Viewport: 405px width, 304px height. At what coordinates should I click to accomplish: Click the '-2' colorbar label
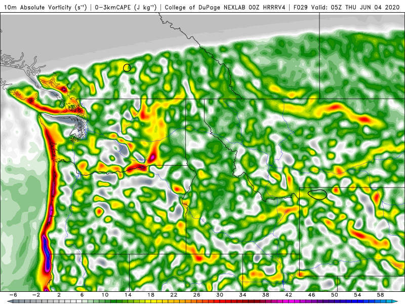point(36,295)
